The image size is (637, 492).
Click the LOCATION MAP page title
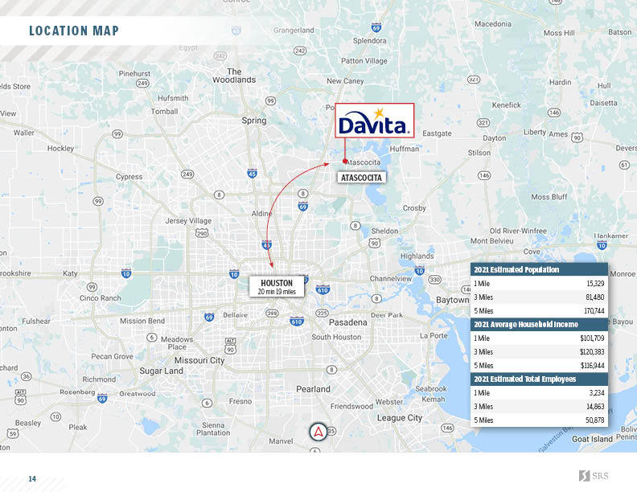[x=74, y=31]
